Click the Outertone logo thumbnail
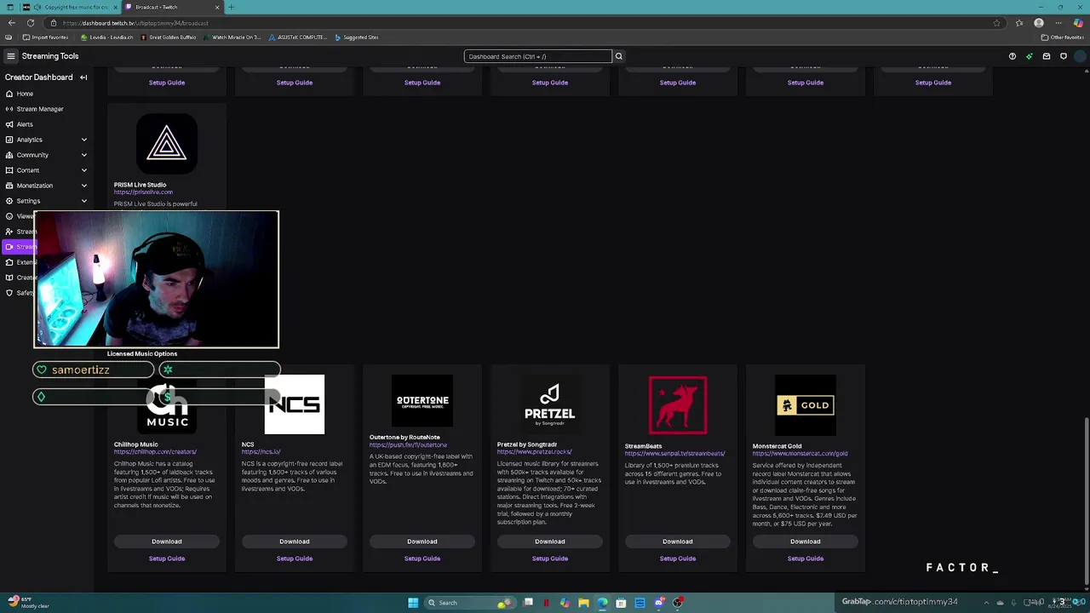Image resolution: width=1090 pixels, height=613 pixels. click(422, 400)
